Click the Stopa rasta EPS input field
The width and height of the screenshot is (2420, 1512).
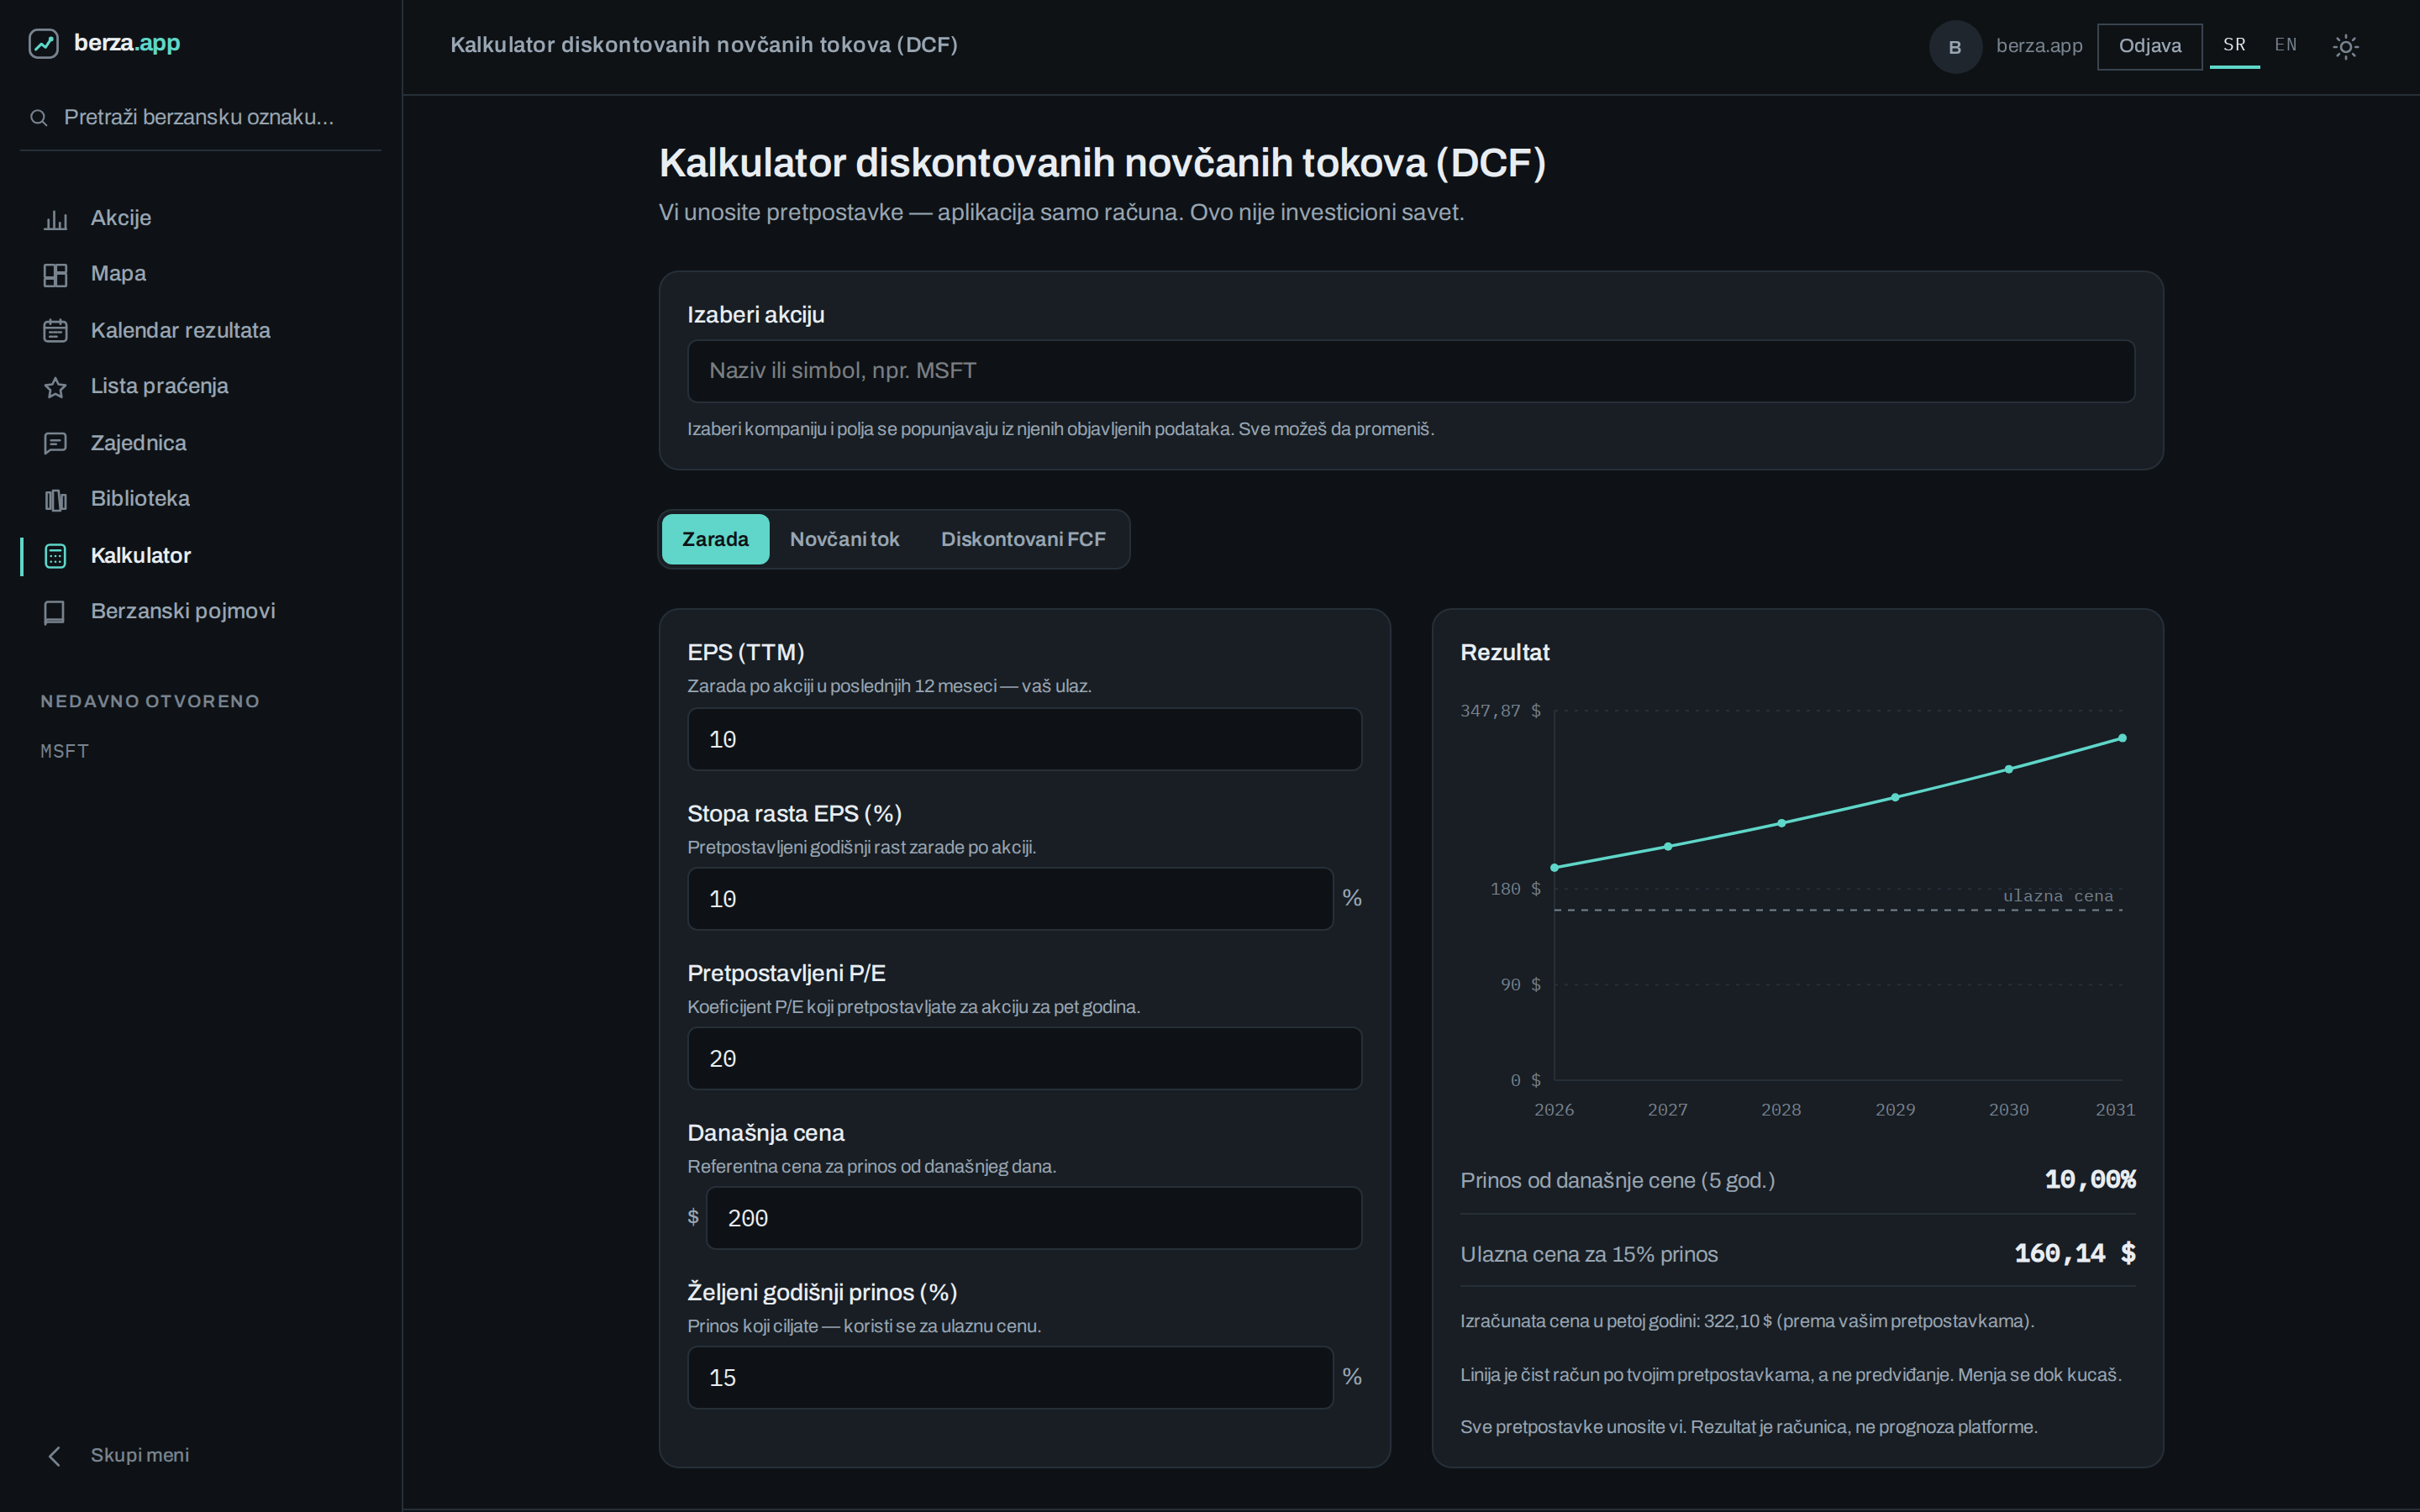pos(1010,899)
